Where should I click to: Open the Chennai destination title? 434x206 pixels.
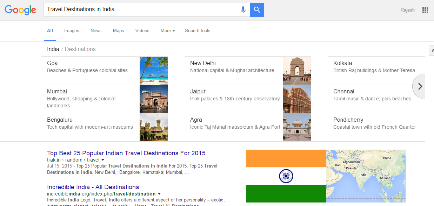point(344,92)
